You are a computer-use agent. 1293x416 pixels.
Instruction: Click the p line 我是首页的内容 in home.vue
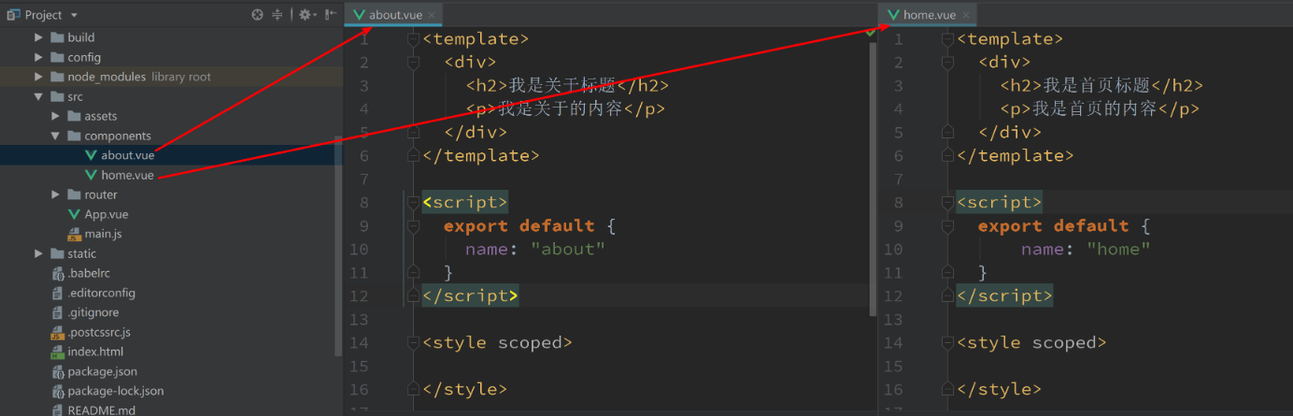1100,109
